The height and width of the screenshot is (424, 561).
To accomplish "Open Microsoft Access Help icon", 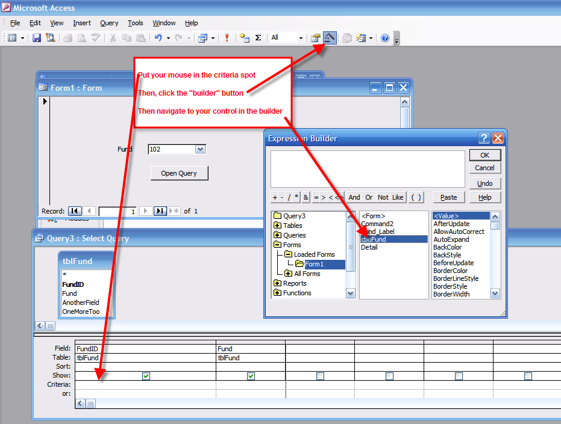I will click(385, 38).
